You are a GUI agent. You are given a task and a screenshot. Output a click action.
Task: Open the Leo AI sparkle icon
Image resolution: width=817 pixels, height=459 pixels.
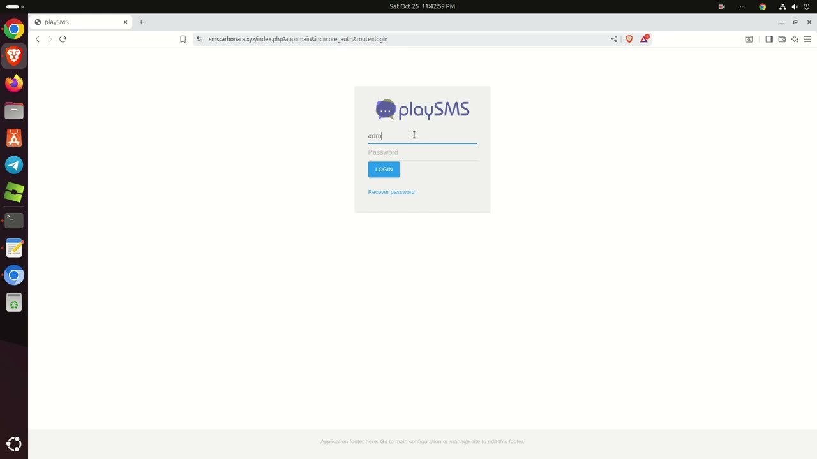pyautogui.click(x=795, y=39)
